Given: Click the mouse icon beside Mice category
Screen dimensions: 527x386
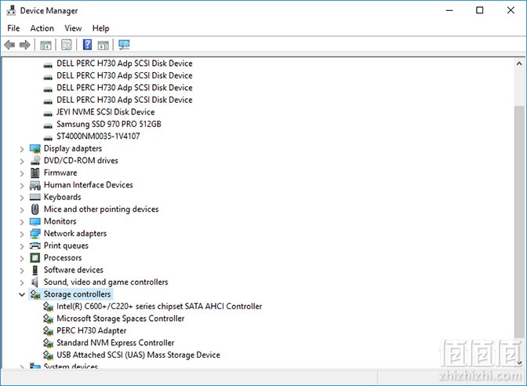Looking at the screenshot, I should pos(35,209).
